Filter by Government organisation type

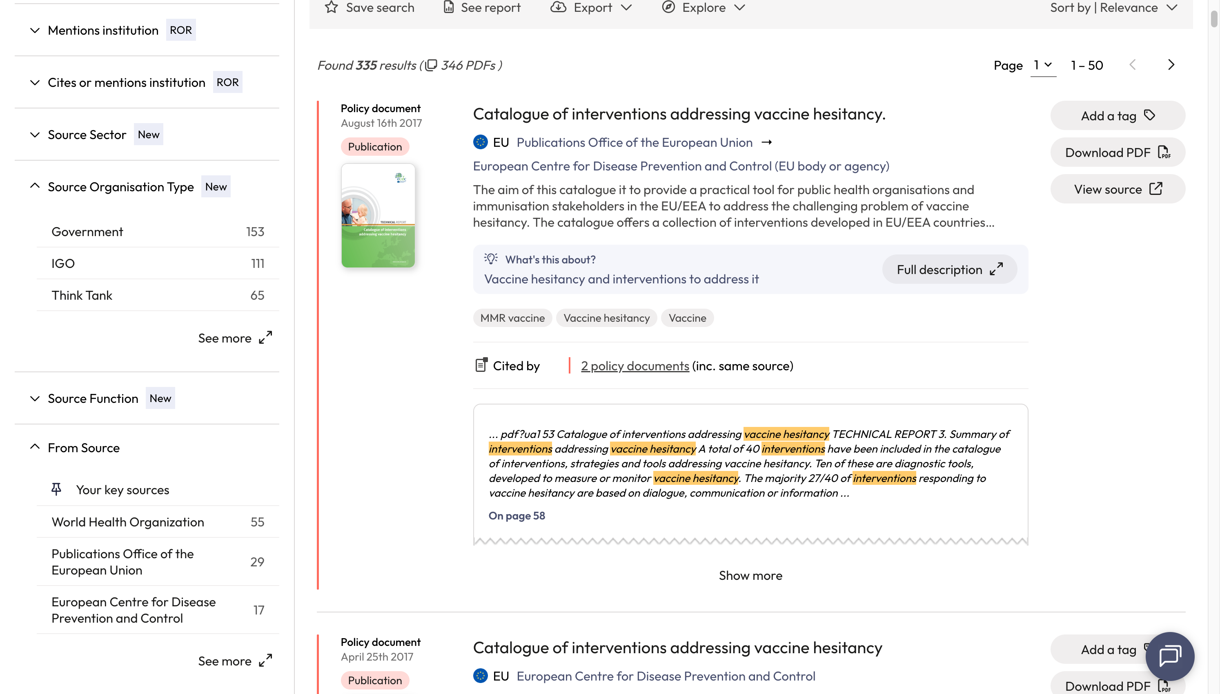pyautogui.click(x=158, y=232)
